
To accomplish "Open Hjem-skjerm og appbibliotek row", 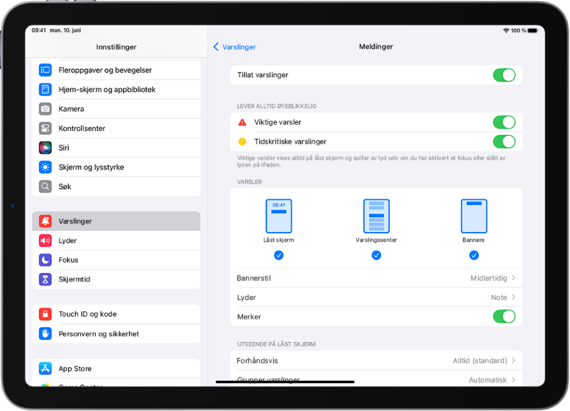I will [116, 90].
